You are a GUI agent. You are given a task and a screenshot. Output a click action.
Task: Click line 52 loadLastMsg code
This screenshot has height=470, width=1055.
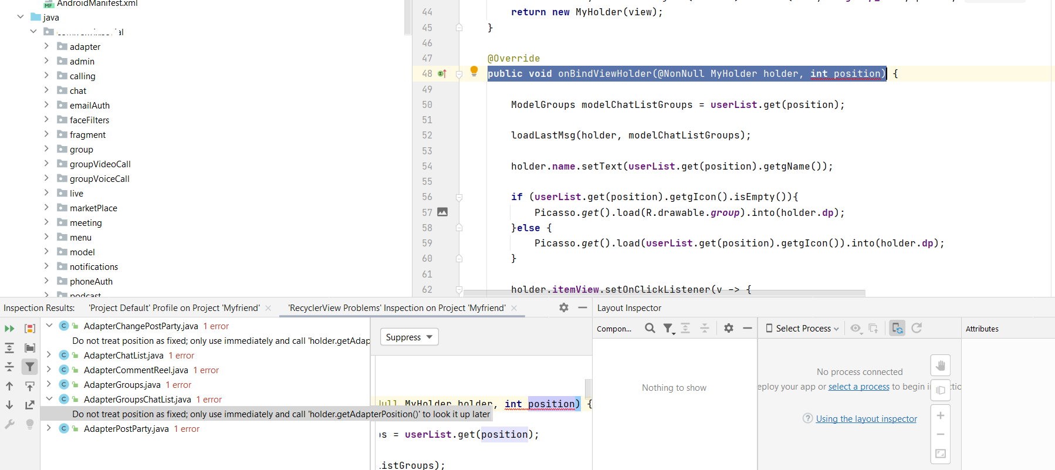click(631, 136)
